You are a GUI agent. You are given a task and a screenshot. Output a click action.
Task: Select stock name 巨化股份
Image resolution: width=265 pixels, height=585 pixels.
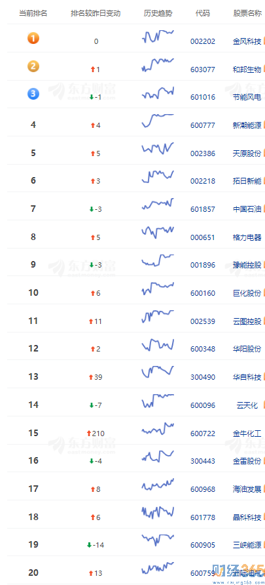point(247,293)
